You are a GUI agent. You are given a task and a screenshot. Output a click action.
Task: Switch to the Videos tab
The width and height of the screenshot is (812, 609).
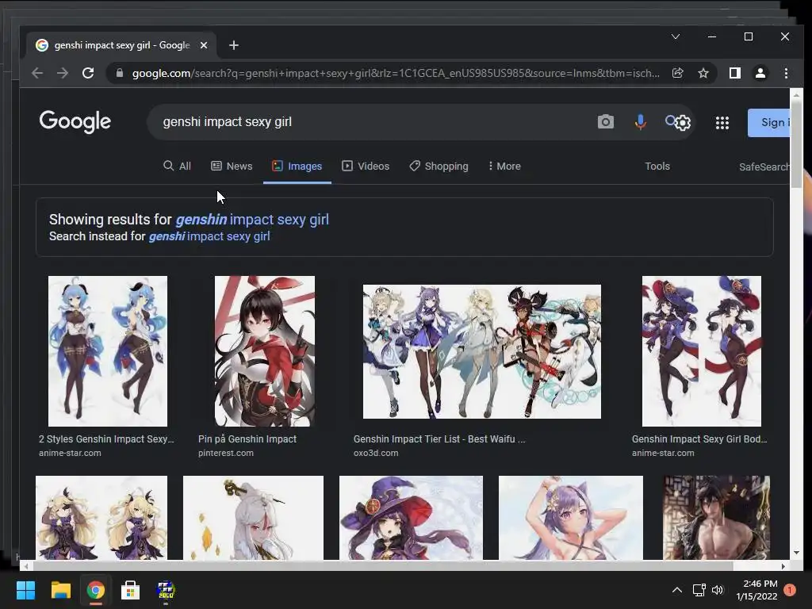pyautogui.click(x=366, y=167)
